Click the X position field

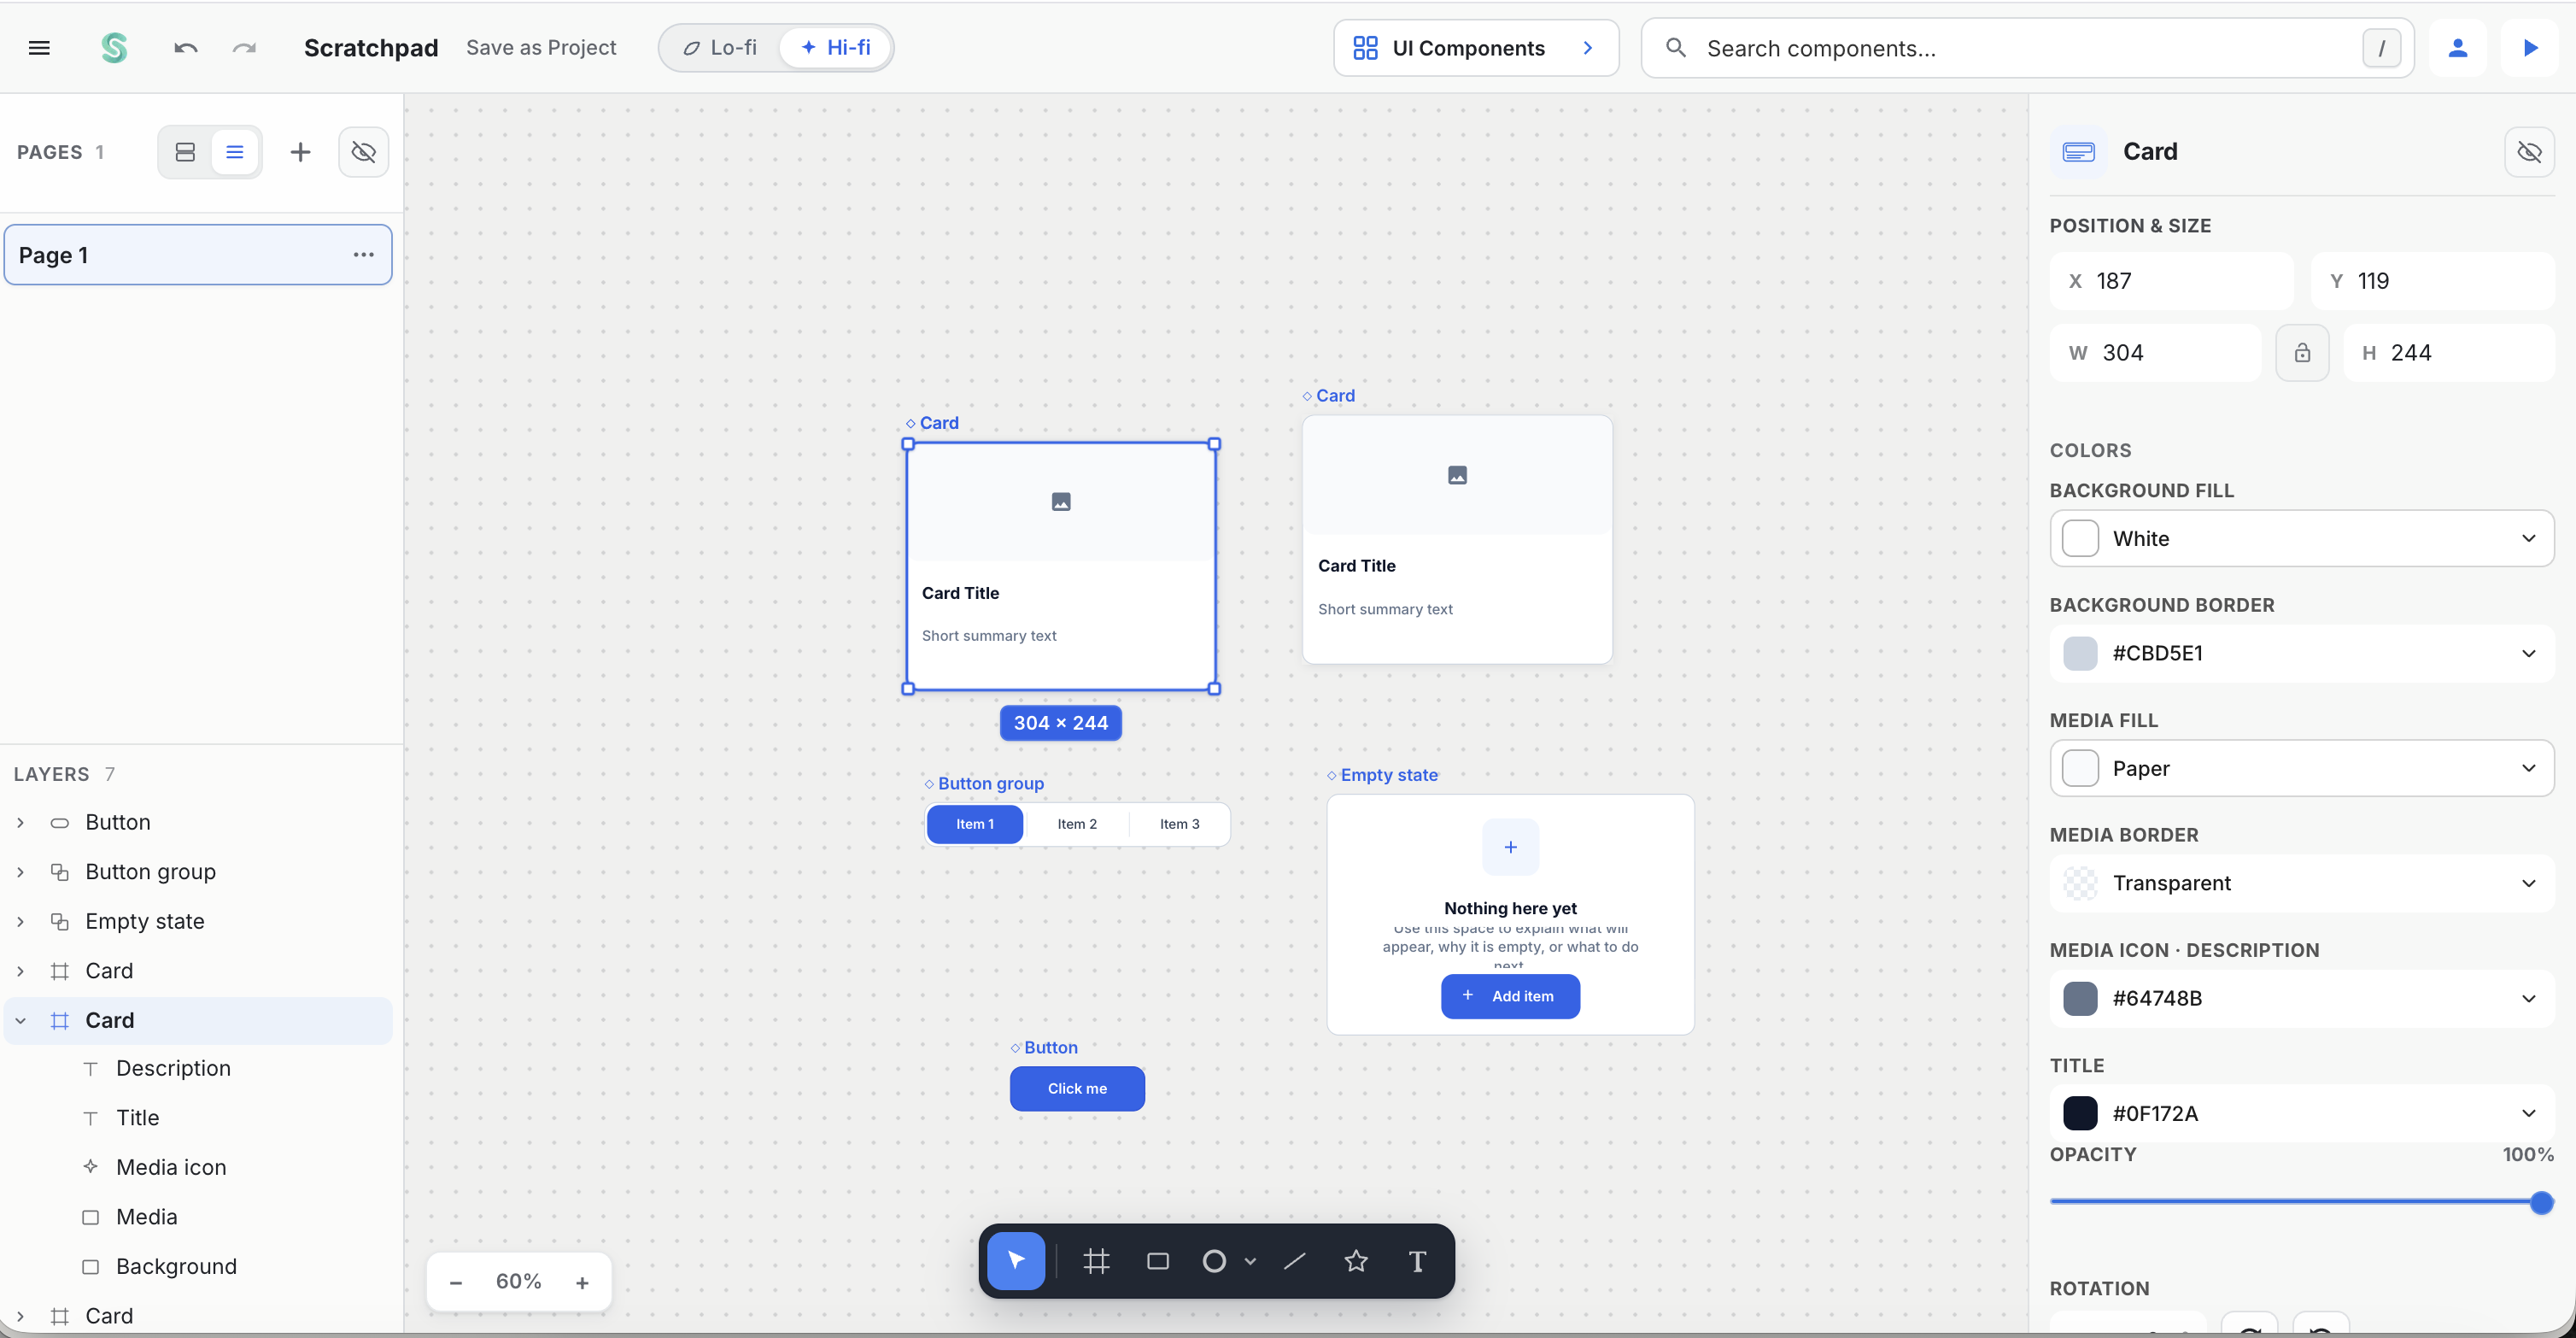click(x=2171, y=281)
